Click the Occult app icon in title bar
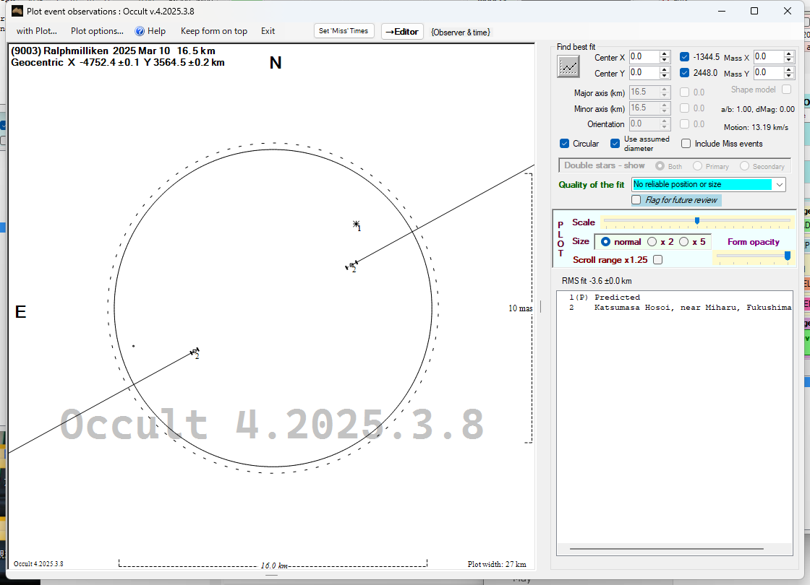This screenshot has width=810, height=585. 17,11
